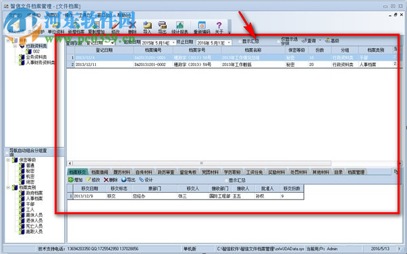Click the 导出 globe icon in subpanel
407x254 pixels.
click(x=124, y=180)
